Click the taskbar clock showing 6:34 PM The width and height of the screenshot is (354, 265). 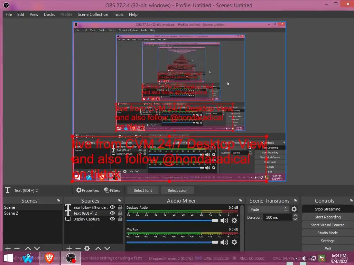[339, 258]
